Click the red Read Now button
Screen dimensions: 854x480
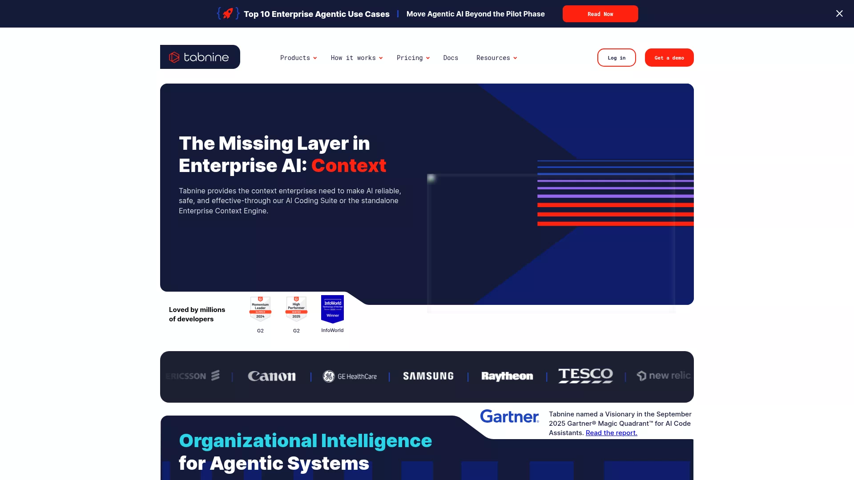pos(600,14)
